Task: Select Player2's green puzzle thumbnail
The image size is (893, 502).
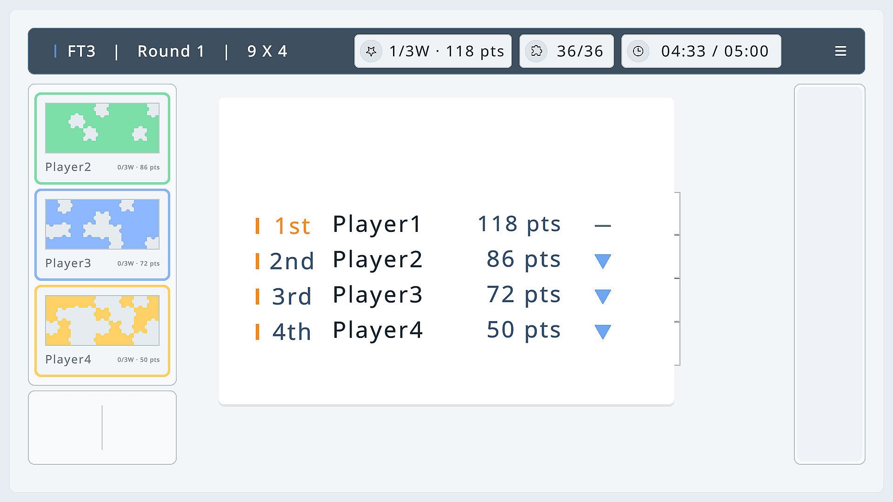Action: [102, 128]
